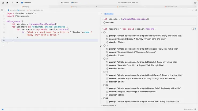Click the Prompting pill button in canvas

point(109,14)
